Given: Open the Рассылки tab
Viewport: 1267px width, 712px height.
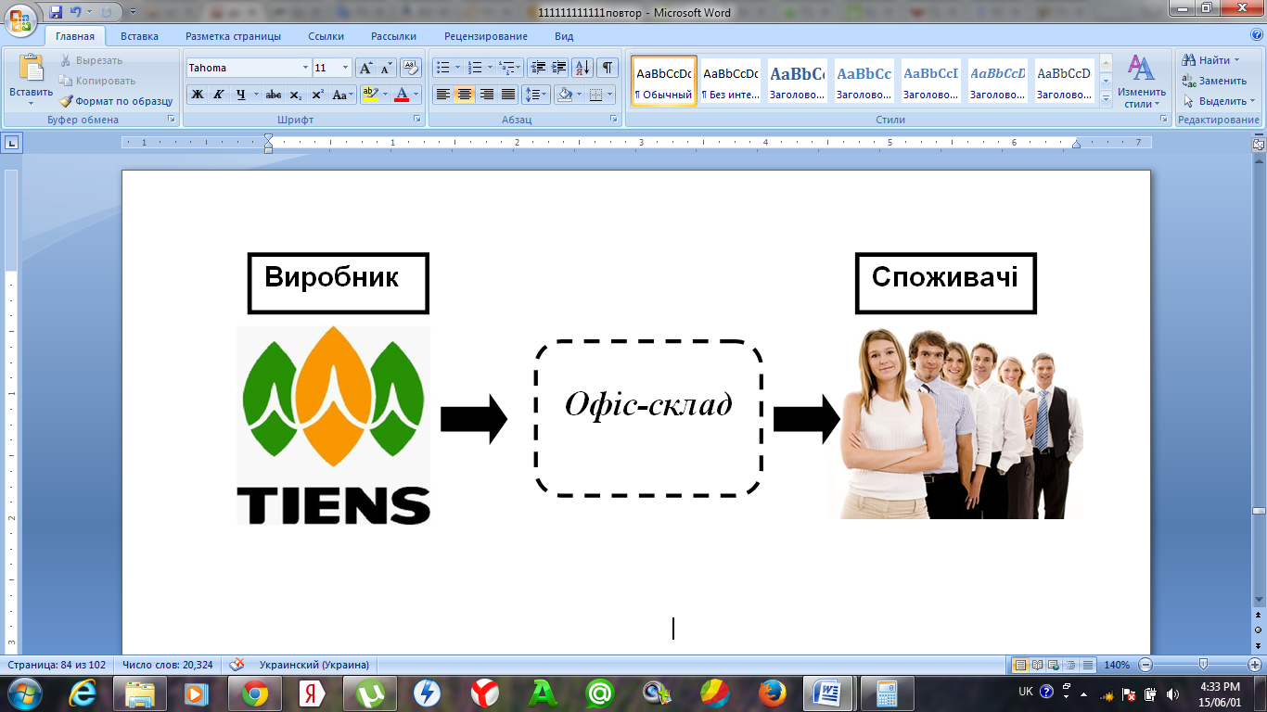Looking at the screenshot, I should point(393,36).
